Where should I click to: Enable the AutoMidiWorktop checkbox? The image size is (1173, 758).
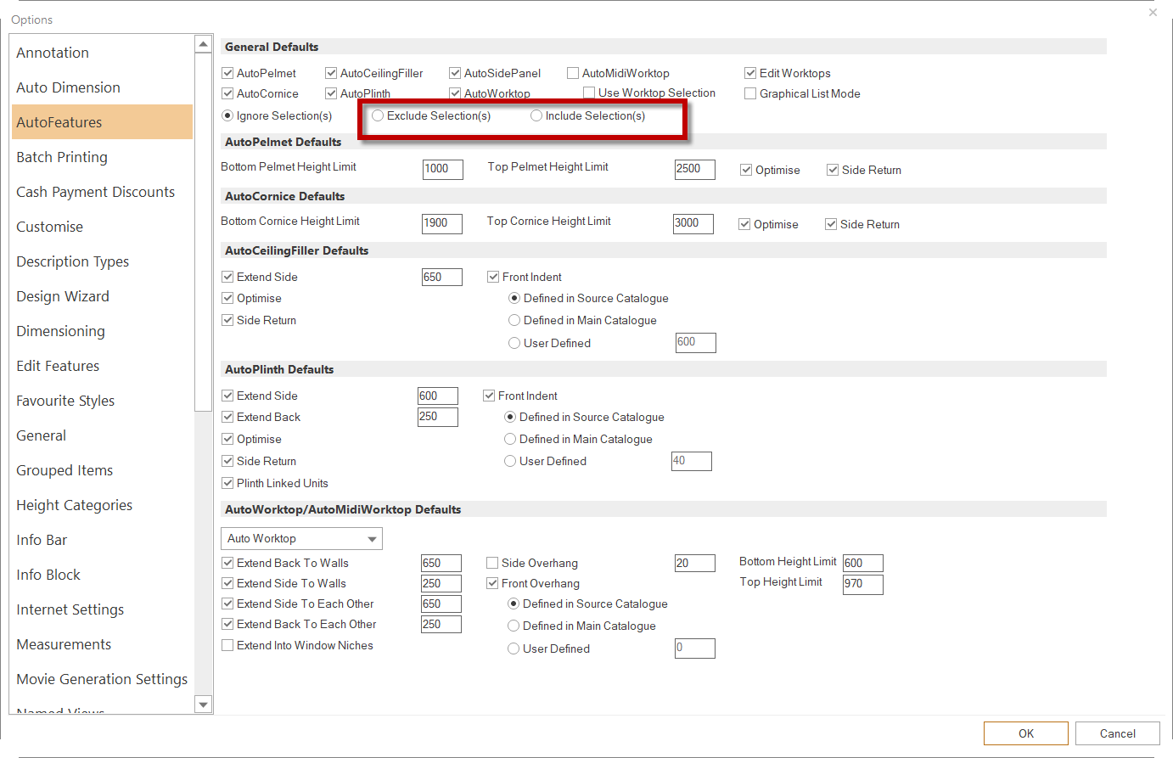573,73
